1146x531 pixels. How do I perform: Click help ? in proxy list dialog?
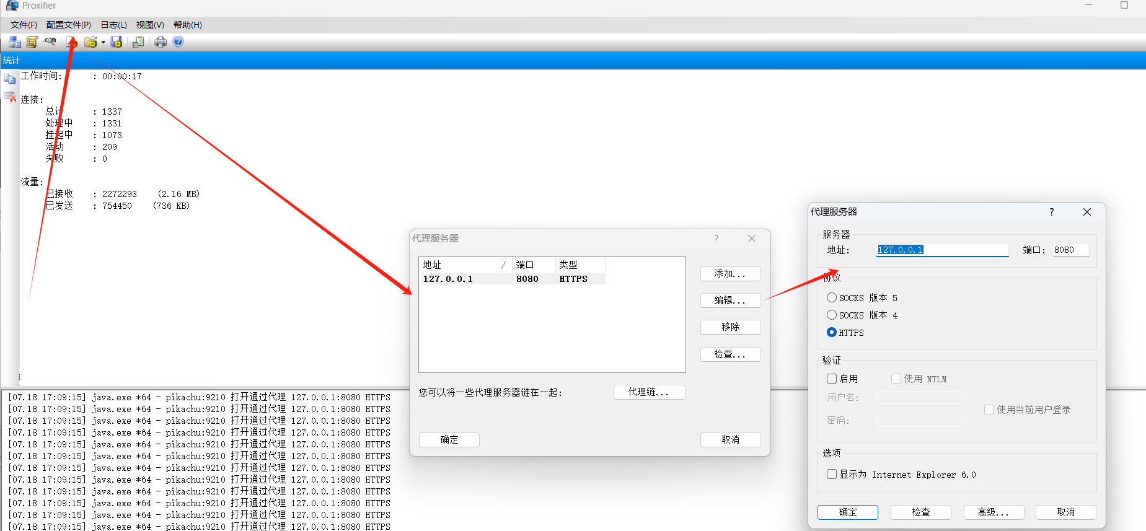tap(716, 239)
